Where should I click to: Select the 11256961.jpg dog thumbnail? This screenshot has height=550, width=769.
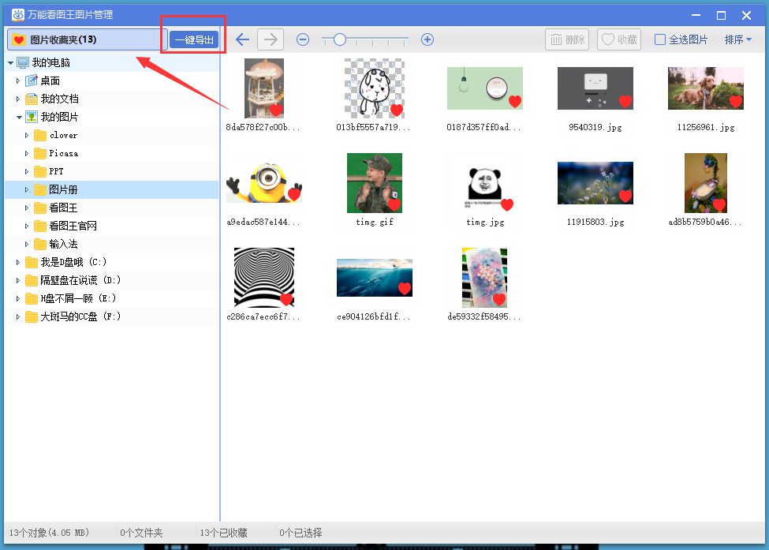(x=706, y=88)
